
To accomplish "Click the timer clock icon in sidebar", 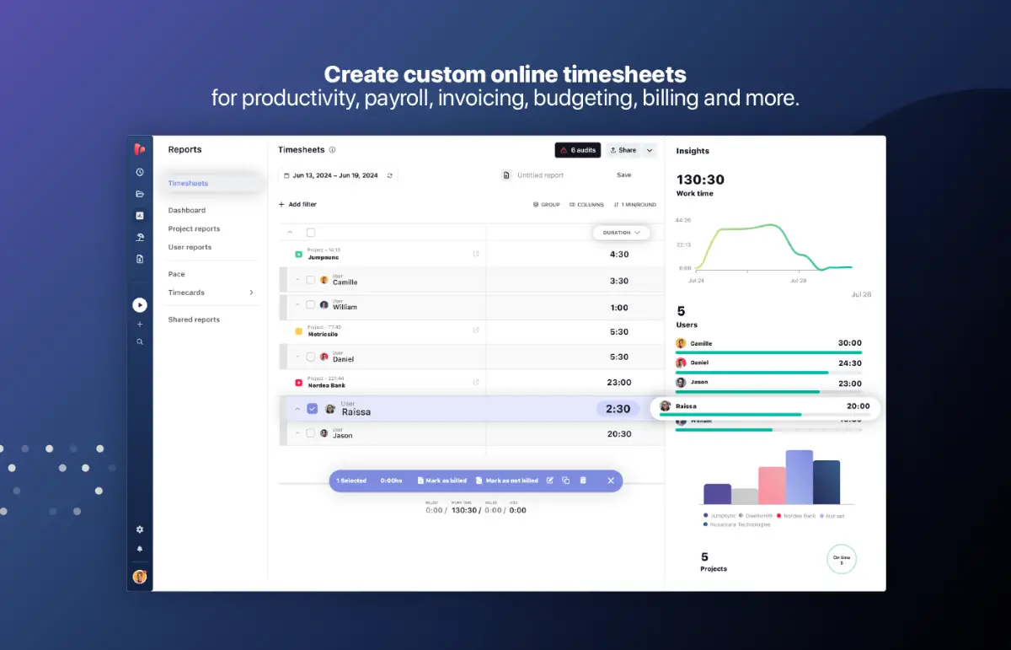I will click(140, 172).
